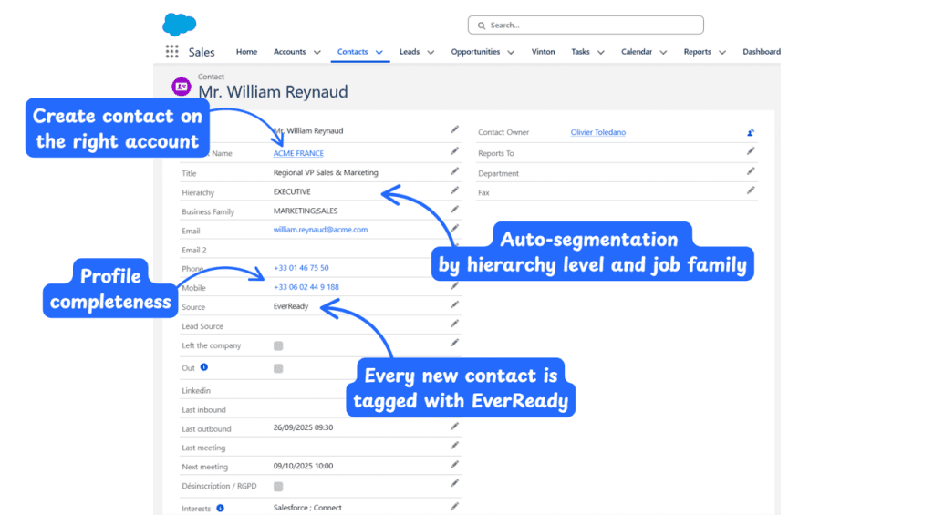Edit Last outbound with pencil icon
The image size is (934, 525).
(x=454, y=427)
